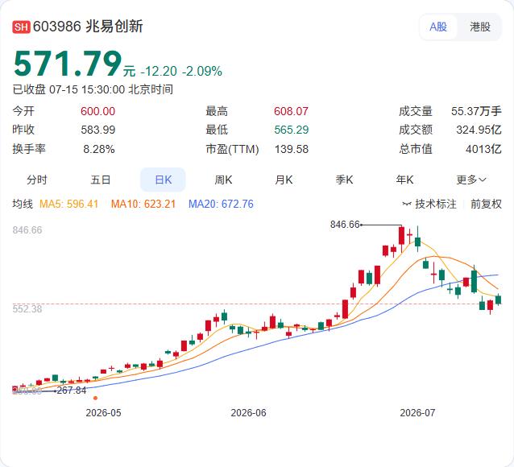
Task: Click the 552.38 axis price label
Action: 27,308
